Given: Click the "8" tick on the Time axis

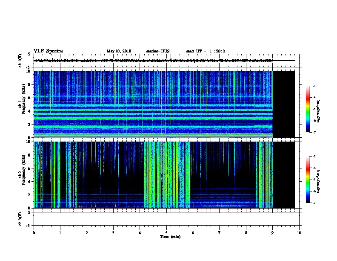Looking at the screenshot, I should [x=246, y=233].
